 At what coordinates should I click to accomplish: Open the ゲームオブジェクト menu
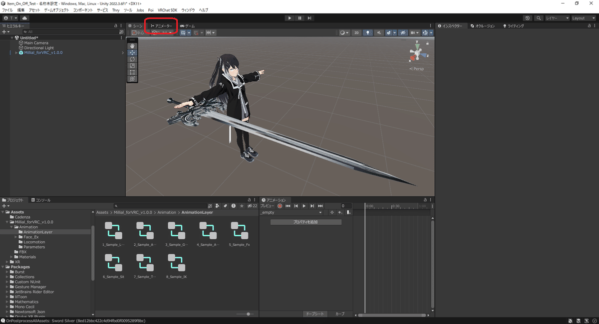point(56,10)
